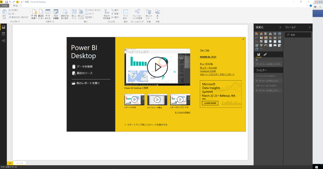Click 最近のソース on the start screen
The width and height of the screenshot is (323, 169).
pyautogui.click(x=82, y=73)
